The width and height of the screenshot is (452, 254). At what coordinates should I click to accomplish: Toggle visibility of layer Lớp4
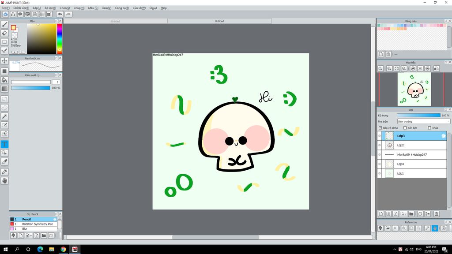click(x=380, y=164)
